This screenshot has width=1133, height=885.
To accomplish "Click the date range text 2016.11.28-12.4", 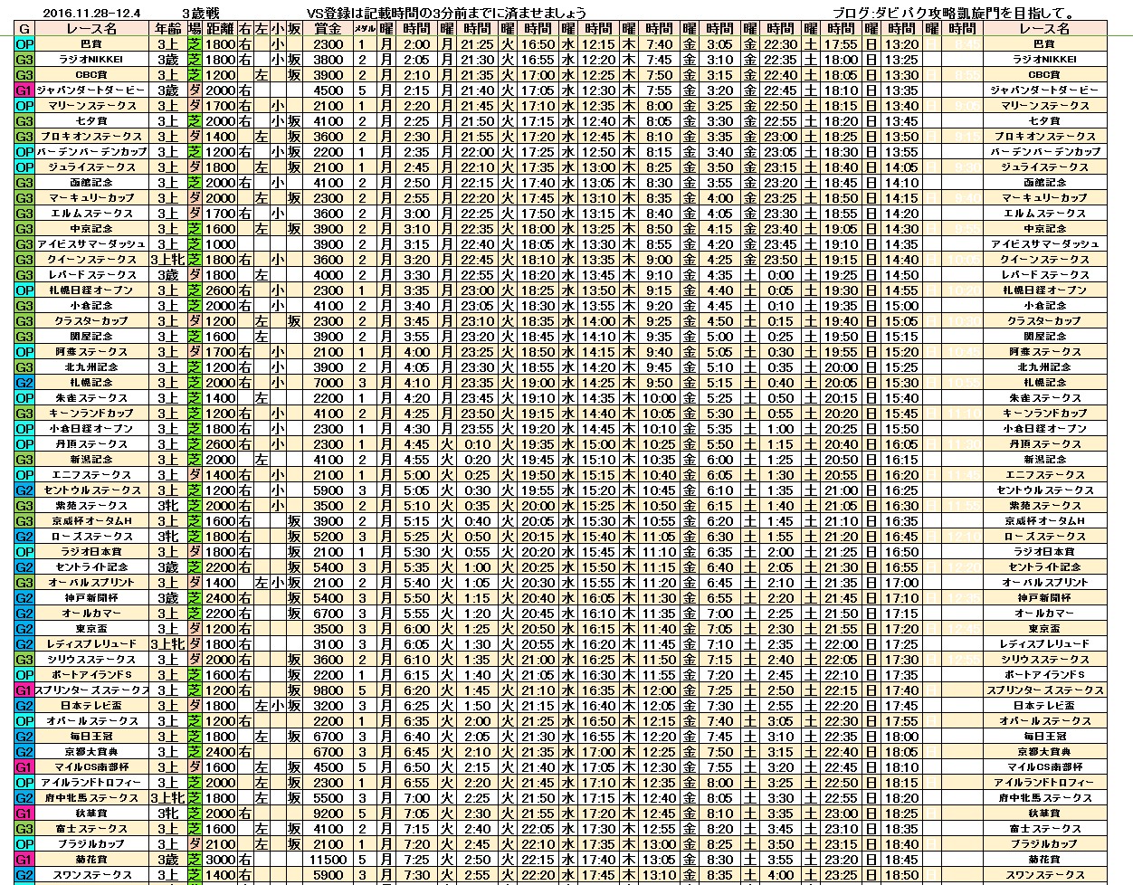I will tap(92, 14).
